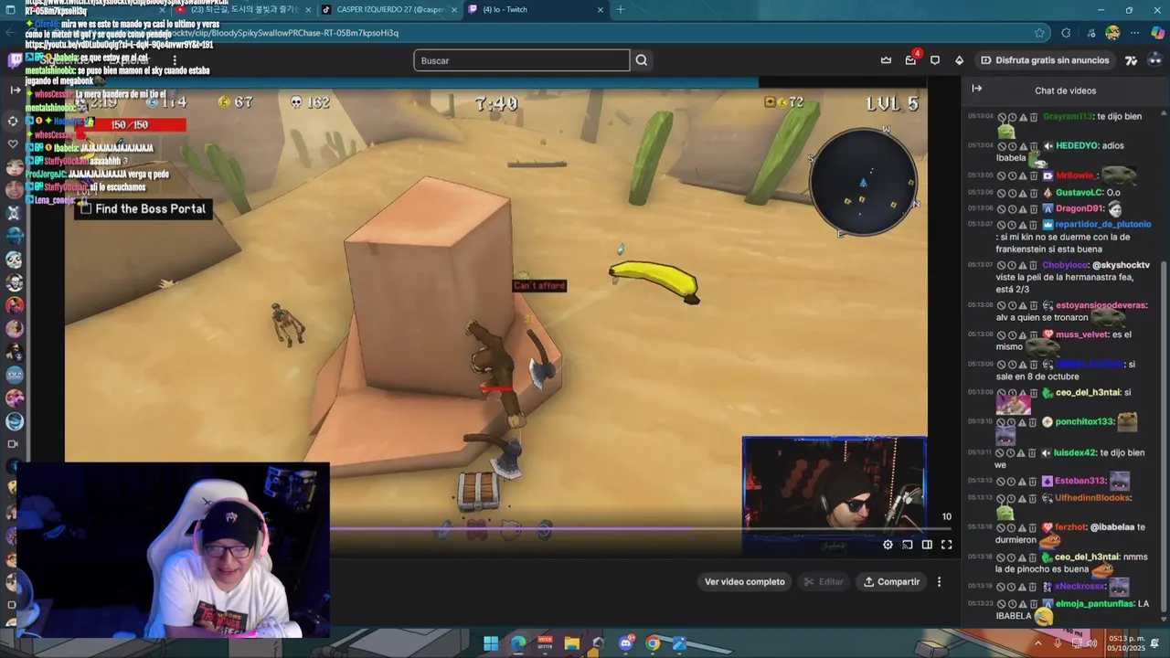Click the @skyshocktv mention in chat
The height and width of the screenshot is (658, 1170).
pos(1121,265)
